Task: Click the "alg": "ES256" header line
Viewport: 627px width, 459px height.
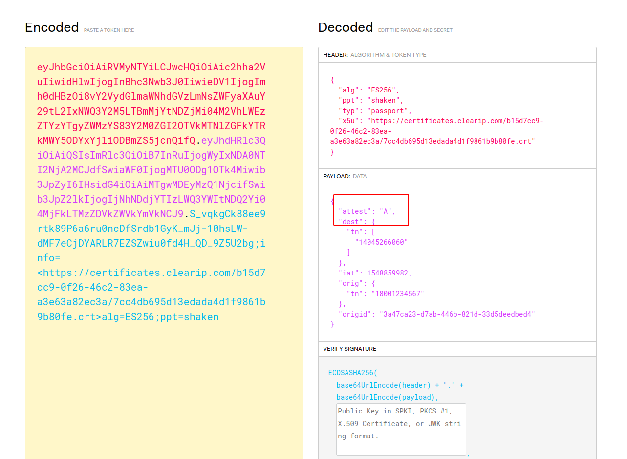Action: [369, 90]
